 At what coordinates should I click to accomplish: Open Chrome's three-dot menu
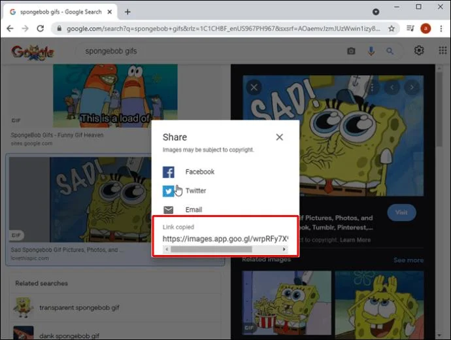[x=441, y=29]
